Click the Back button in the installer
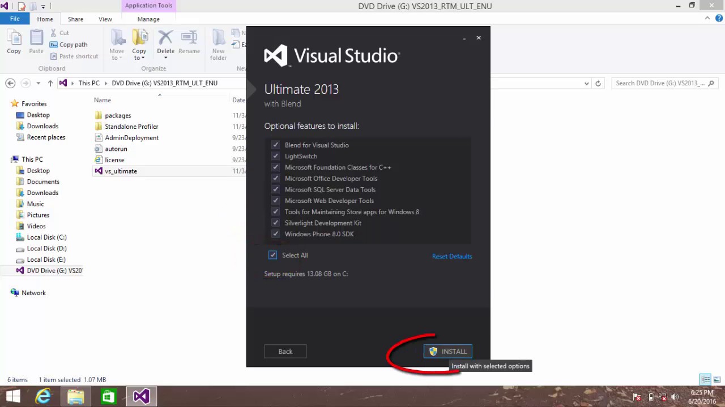 coord(285,352)
